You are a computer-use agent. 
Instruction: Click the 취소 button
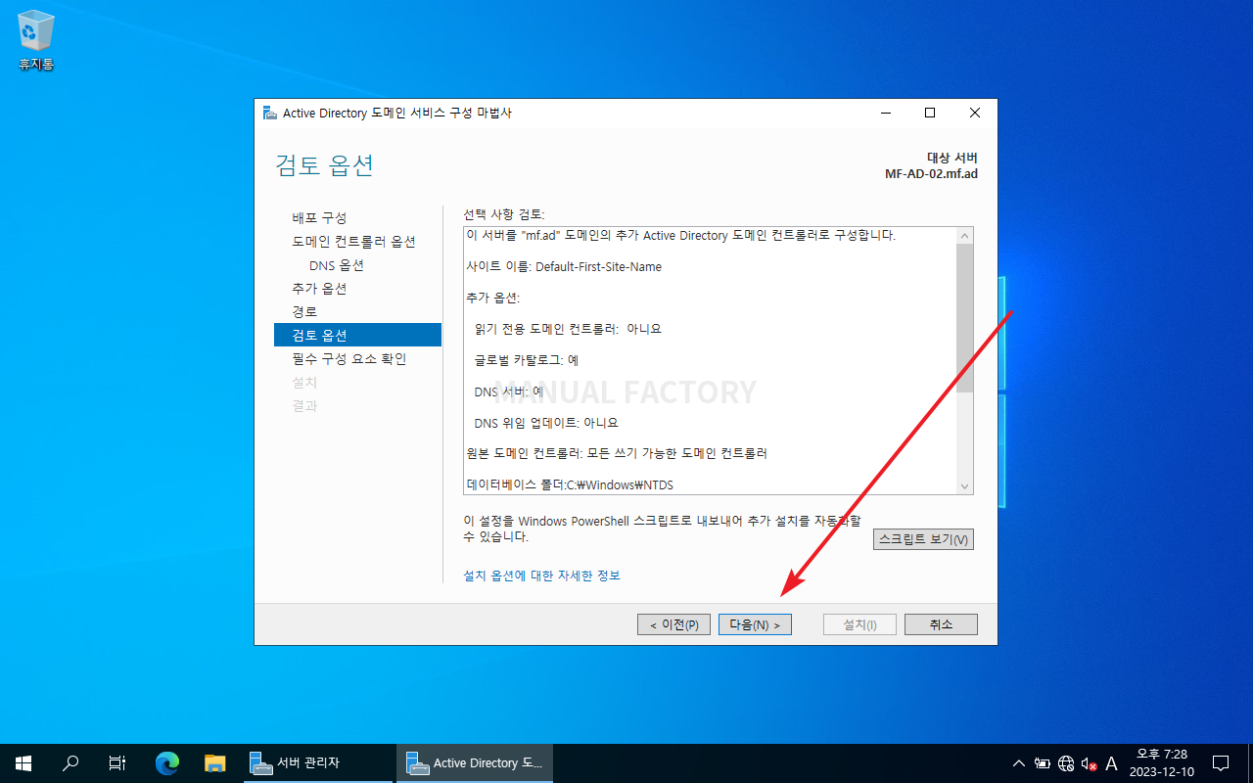(941, 624)
